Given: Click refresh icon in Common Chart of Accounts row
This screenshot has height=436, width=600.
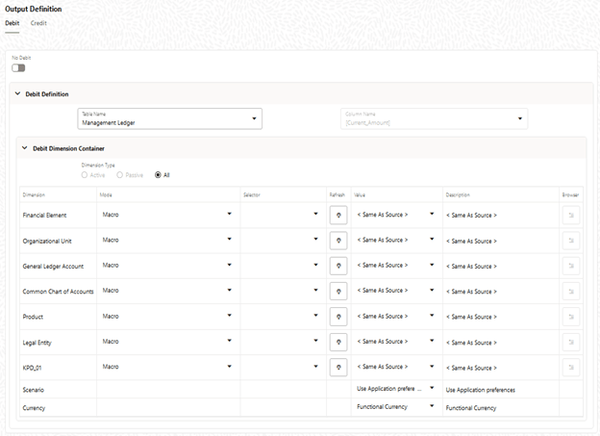Looking at the screenshot, I should 338,292.
